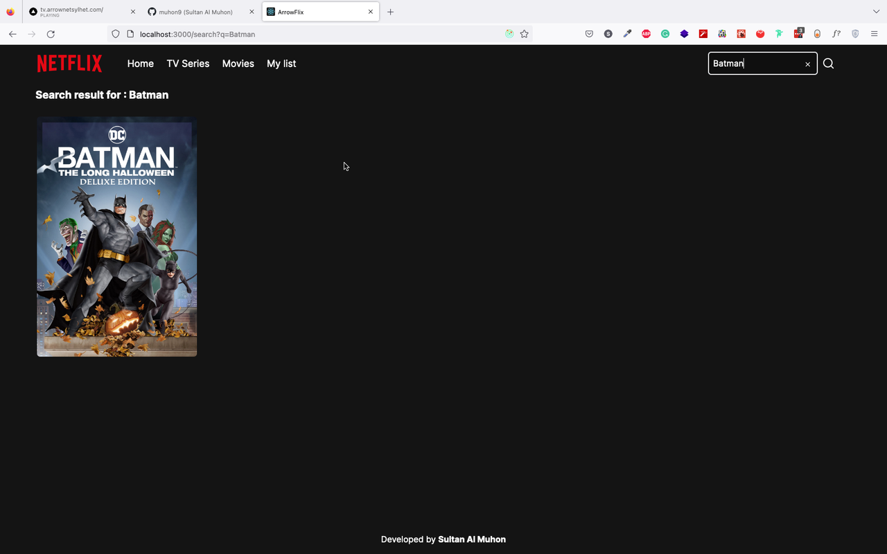Click the Grammarly extension icon
The image size is (887, 554).
pyautogui.click(x=665, y=33)
